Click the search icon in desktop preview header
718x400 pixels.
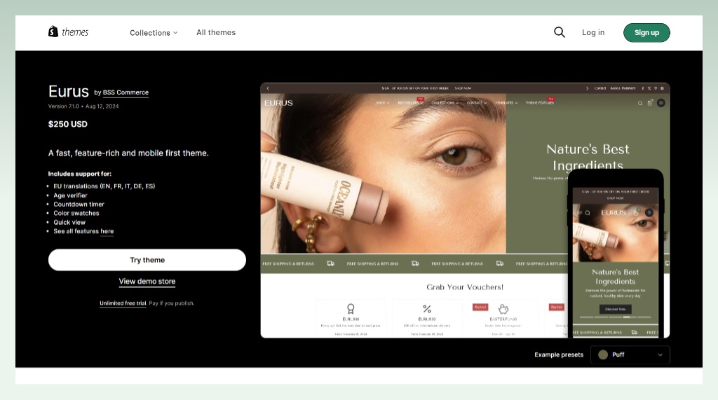pyautogui.click(x=640, y=103)
